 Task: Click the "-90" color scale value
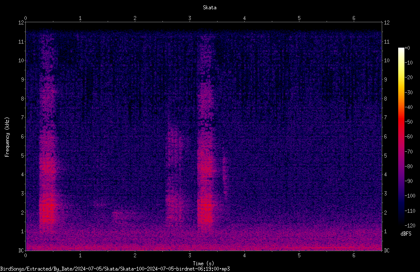click(409, 181)
